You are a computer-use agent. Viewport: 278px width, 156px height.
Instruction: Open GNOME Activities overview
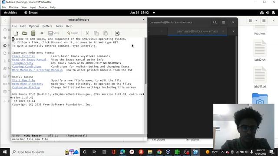pos(10,13)
